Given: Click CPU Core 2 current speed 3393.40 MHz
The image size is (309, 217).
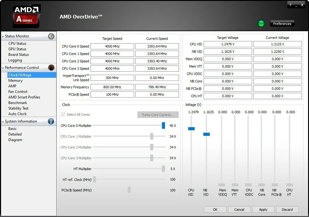Looking at the screenshot, I should pyautogui.click(x=157, y=61).
